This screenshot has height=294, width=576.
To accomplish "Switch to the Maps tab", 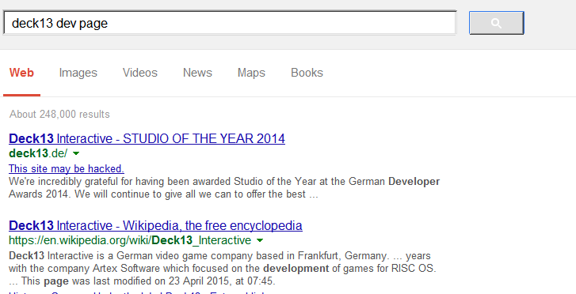I will tap(251, 73).
